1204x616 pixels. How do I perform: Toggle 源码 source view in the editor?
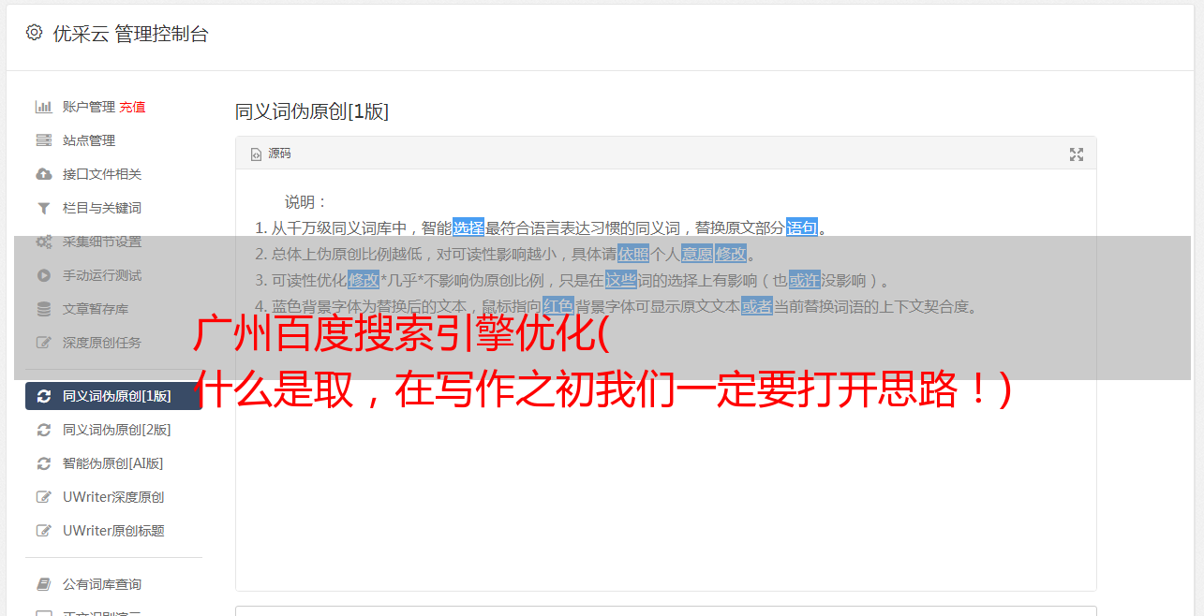tap(271, 154)
